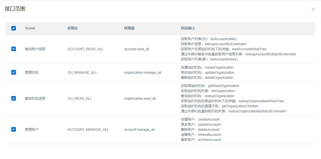Uncheck the 管理机构 row checkbox

14,72
